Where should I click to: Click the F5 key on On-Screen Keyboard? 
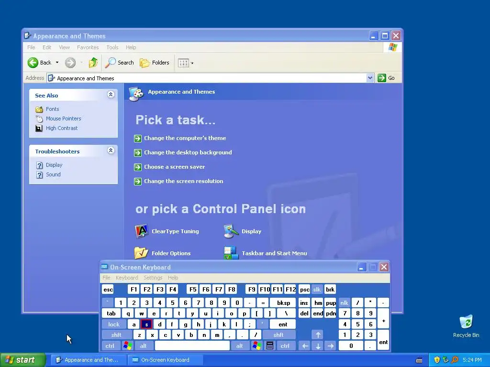click(193, 289)
